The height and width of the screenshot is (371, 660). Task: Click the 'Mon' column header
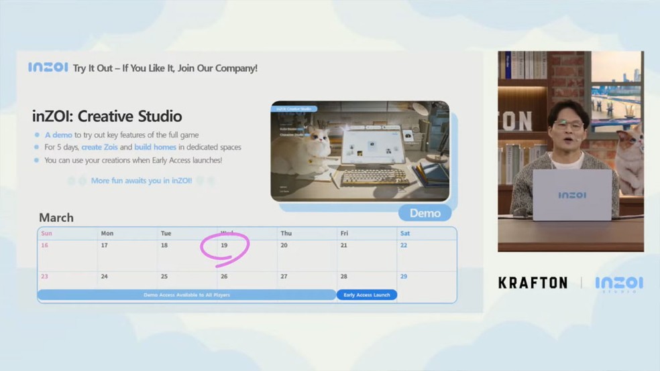coord(107,233)
